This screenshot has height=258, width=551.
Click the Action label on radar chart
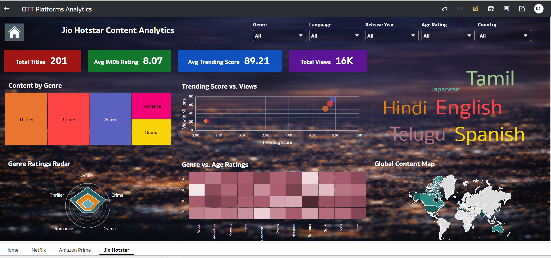click(x=88, y=175)
